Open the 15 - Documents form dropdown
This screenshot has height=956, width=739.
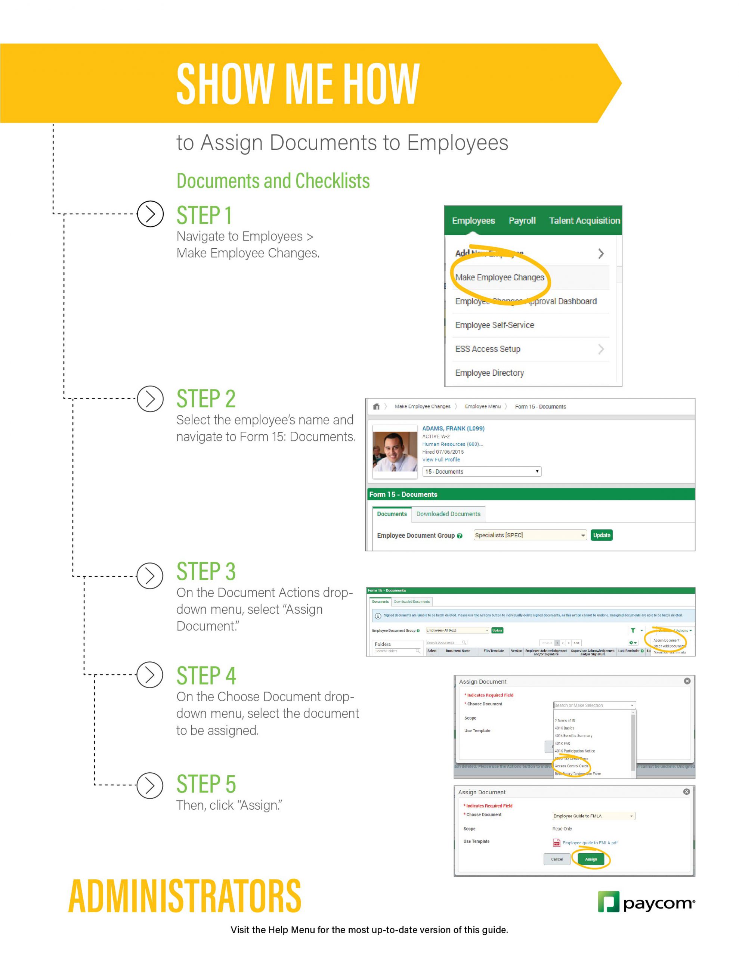click(x=482, y=471)
